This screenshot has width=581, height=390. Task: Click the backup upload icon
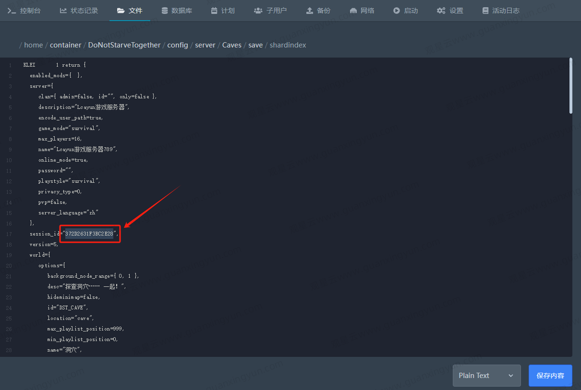(x=310, y=11)
